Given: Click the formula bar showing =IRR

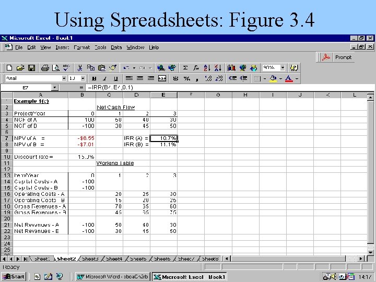Looking at the screenshot, I should pyautogui.click(x=230, y=88).
